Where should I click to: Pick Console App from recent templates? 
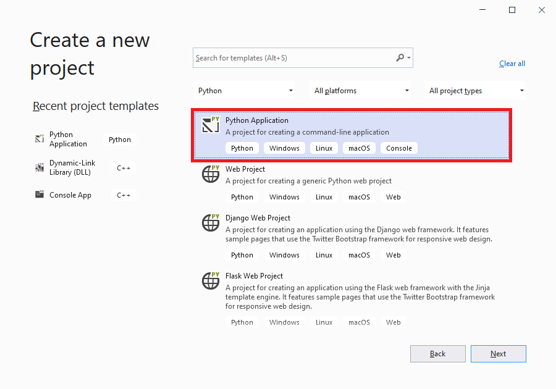pyautogui.click(x=70, y=195)
